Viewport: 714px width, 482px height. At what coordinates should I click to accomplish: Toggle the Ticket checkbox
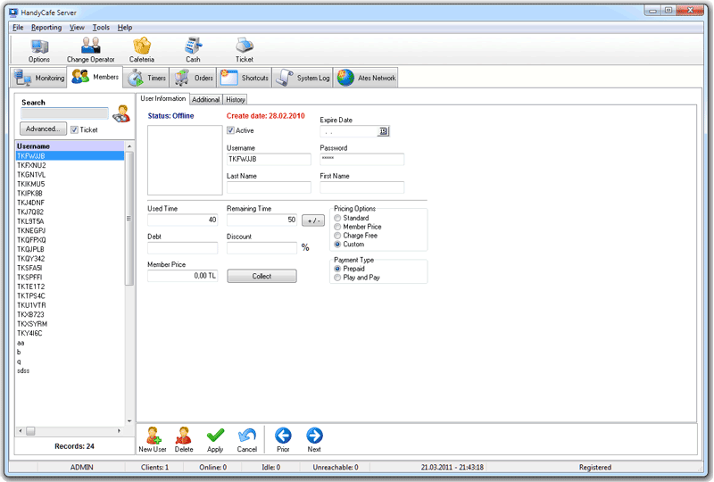(75, 129)
